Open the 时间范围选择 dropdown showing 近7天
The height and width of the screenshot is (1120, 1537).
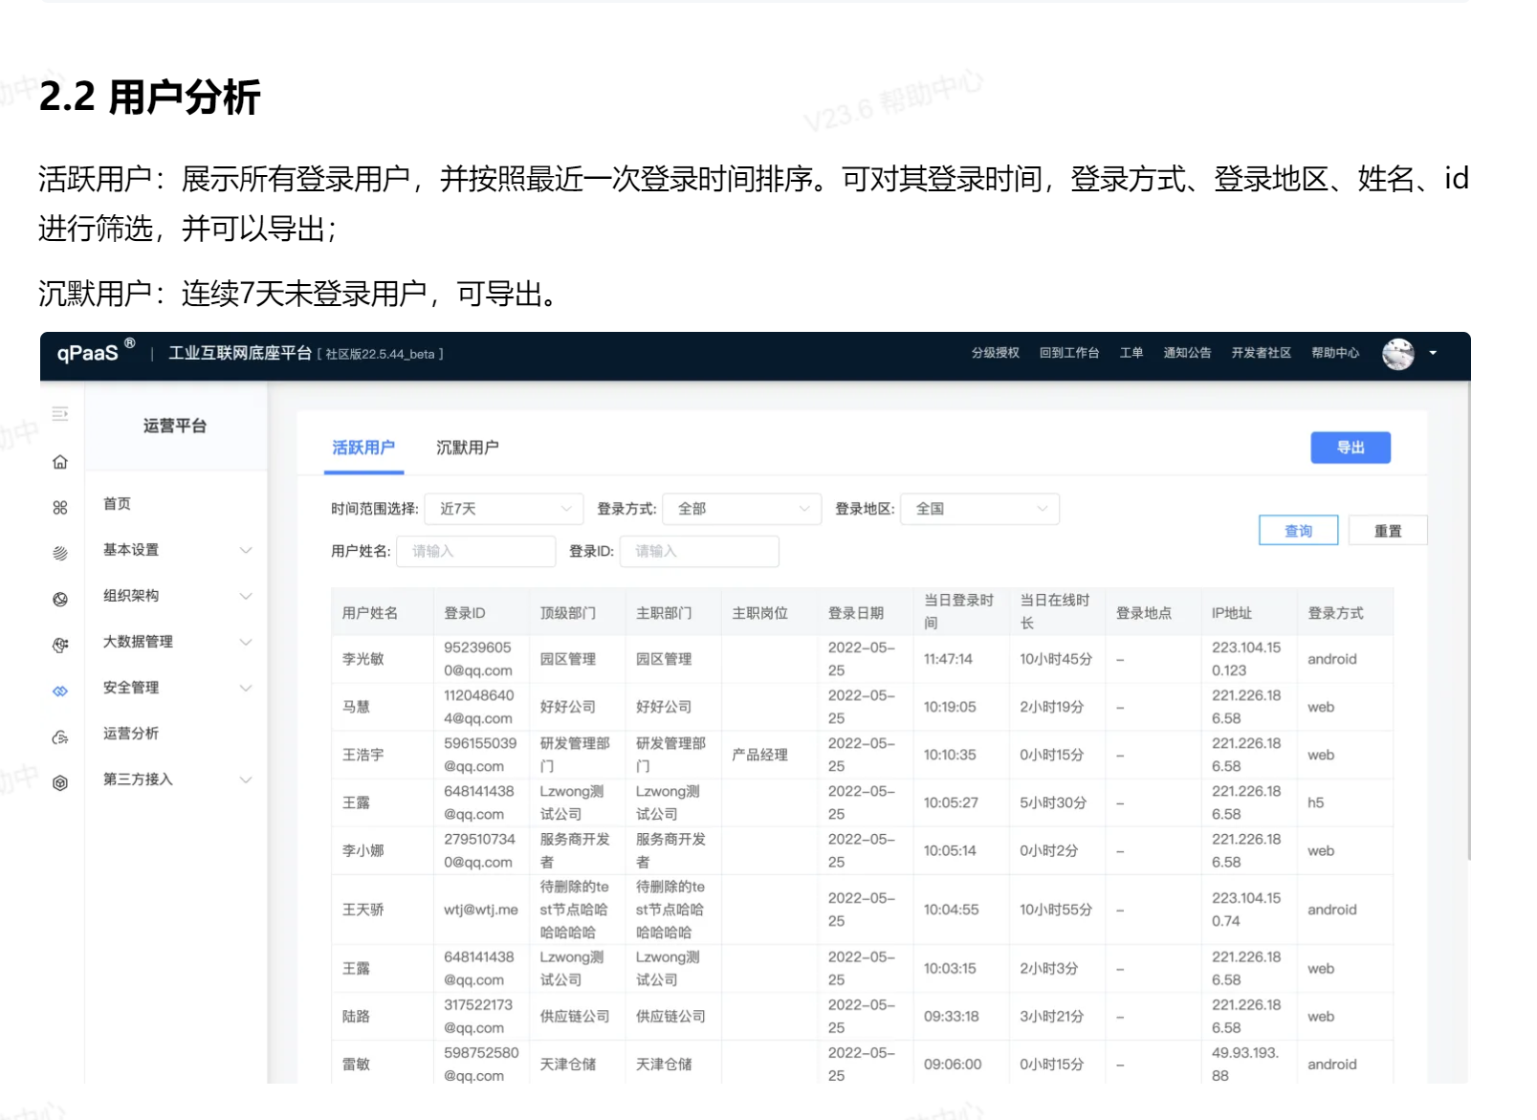point(504,509)
